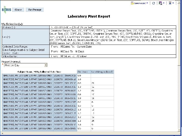Click the creatinine value 0.7

point(79,102)
